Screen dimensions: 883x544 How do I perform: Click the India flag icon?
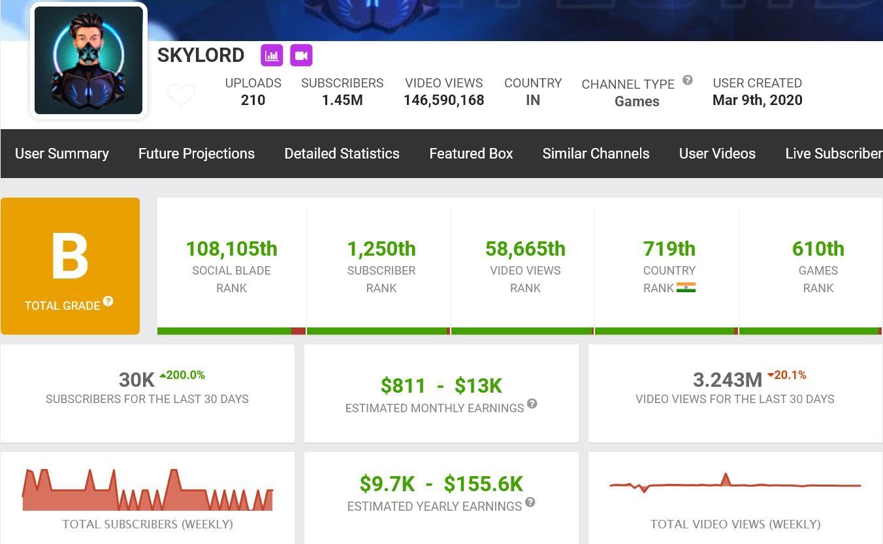686,288
